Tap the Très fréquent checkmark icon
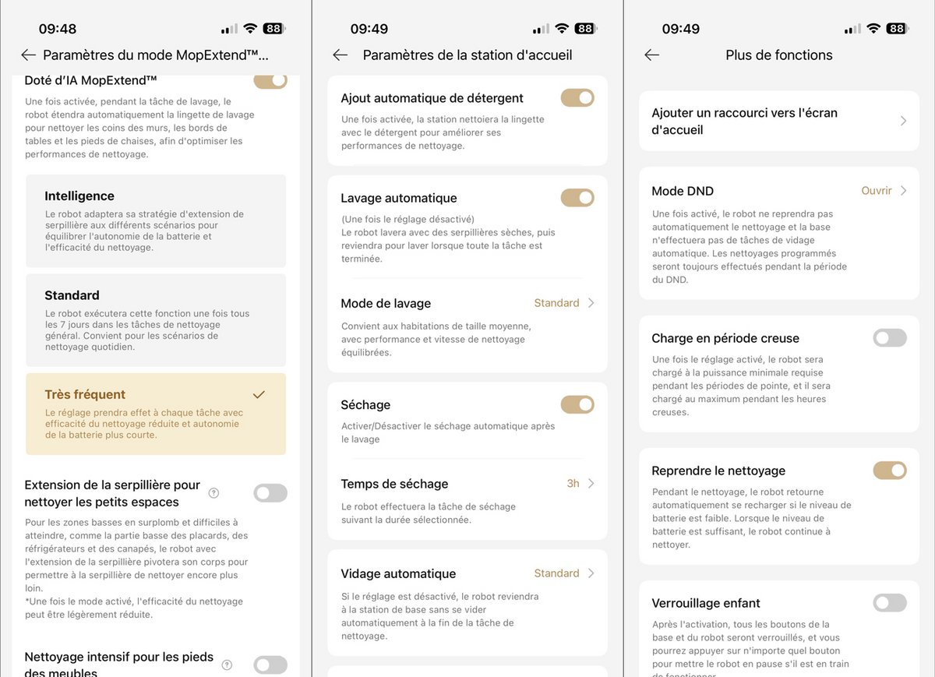Viewport: 935px width, 677px height. 259,395
